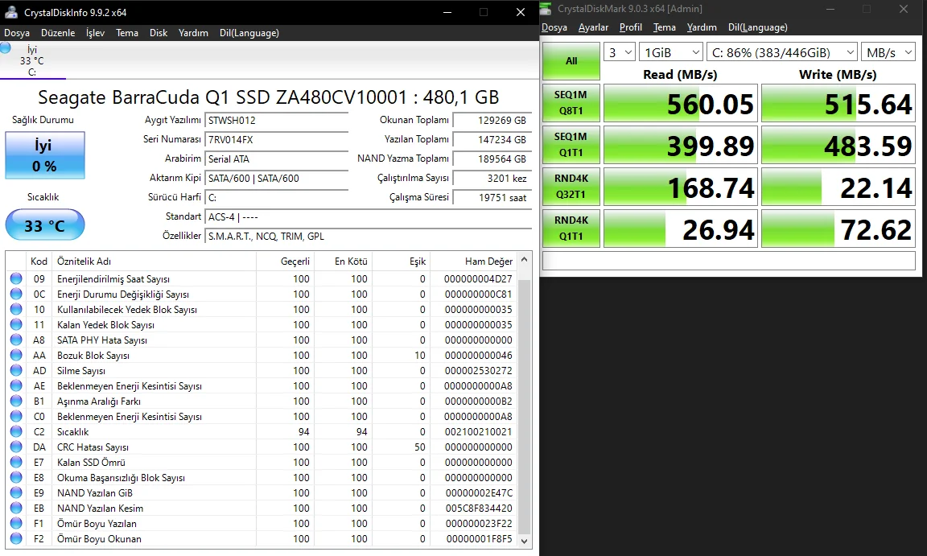Viewport: 927px width, 556px height.
Task: Click status icon for Enerji Durumu Değişikliği Sayısı
Action: (16, 294)
